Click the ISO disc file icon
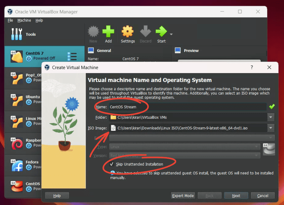Screen dimensions: 284x205 (113, 128)
